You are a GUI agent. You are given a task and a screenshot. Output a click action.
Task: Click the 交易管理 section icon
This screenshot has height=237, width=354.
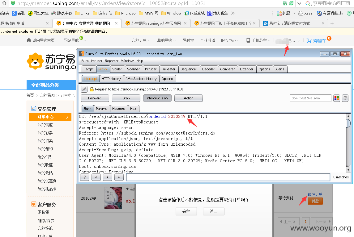[x=34, y=109]
